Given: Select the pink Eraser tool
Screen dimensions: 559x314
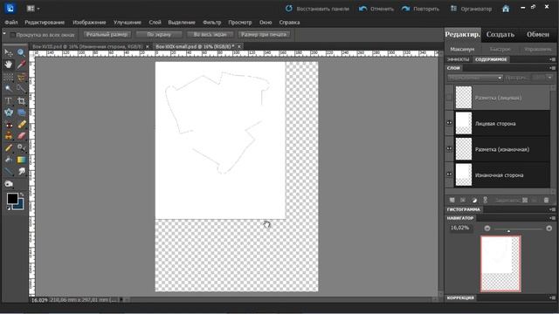Looking at the screenshot, I should [x=21, y=136].
